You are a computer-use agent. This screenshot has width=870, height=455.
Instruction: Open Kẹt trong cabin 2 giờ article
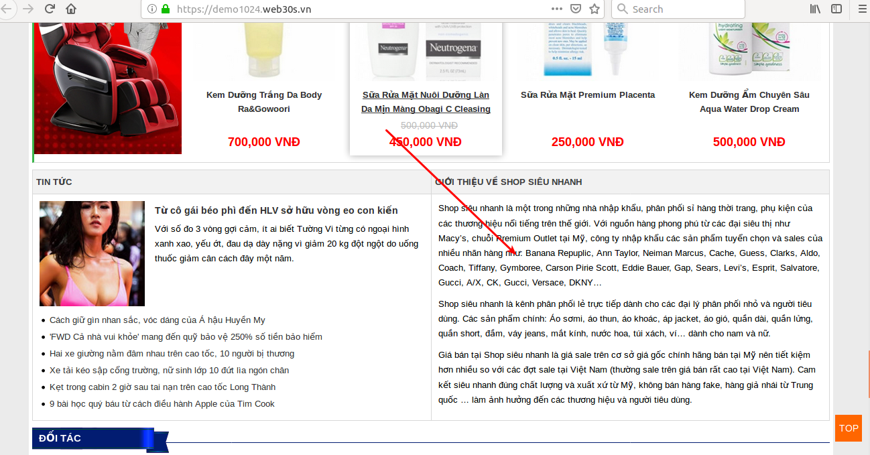coord(162,387)
